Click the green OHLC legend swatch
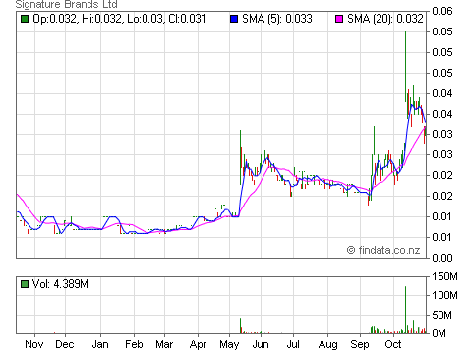 (25, 19)
